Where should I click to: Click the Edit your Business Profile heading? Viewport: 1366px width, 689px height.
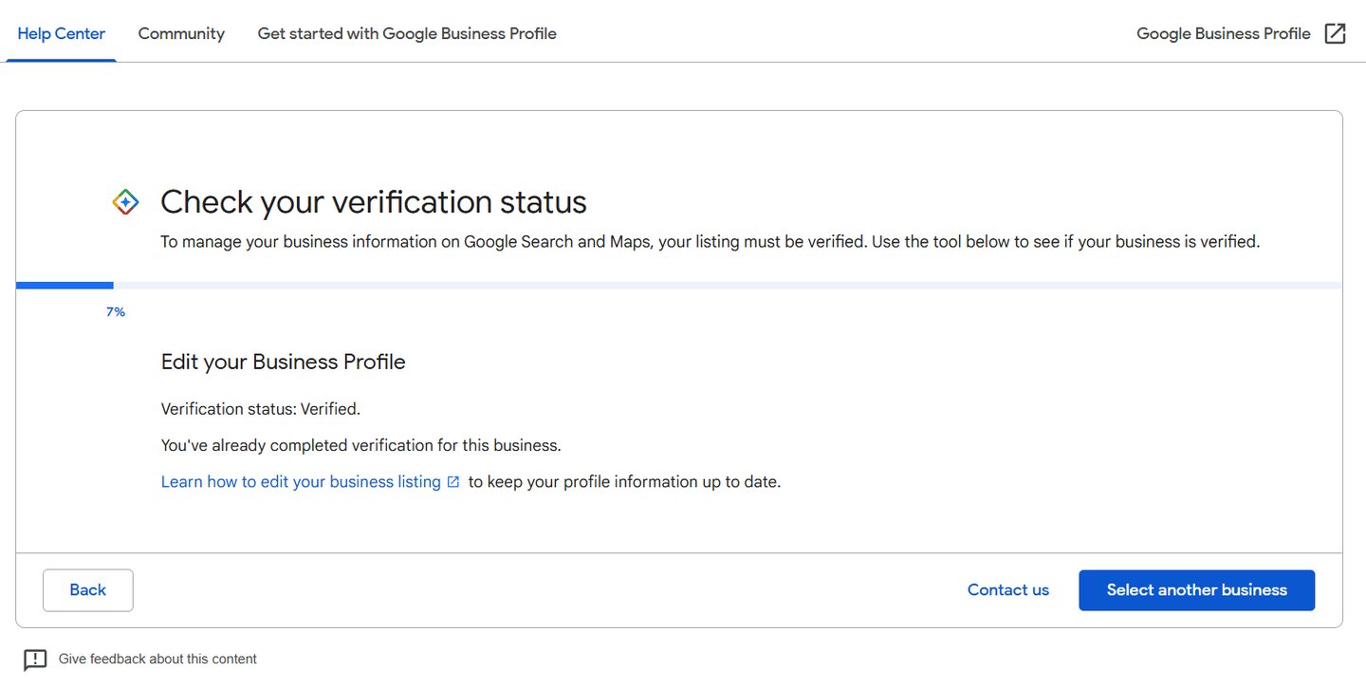click(x=283, y=362)
